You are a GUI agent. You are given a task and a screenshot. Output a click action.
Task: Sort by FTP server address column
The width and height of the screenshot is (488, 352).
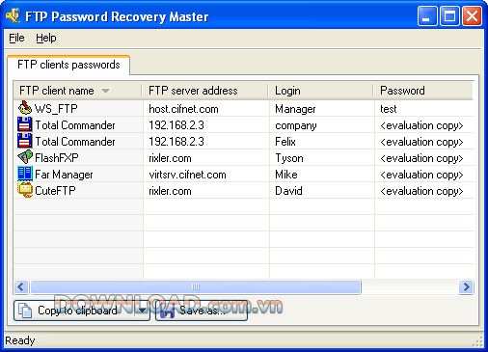204,91
